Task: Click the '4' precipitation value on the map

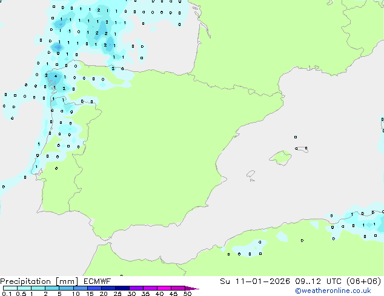Action: click(56, 76)
